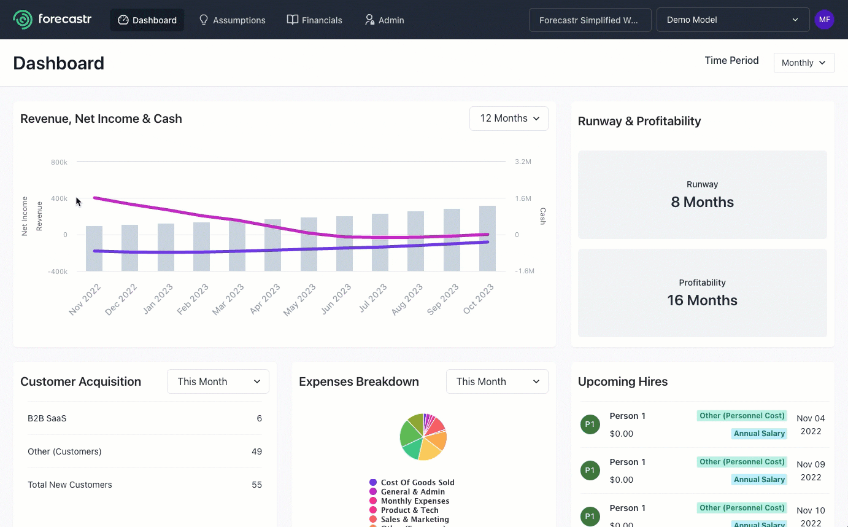Click the Sales & Marketing legend label
Screen dimensions: 848x527
(415, 520)
